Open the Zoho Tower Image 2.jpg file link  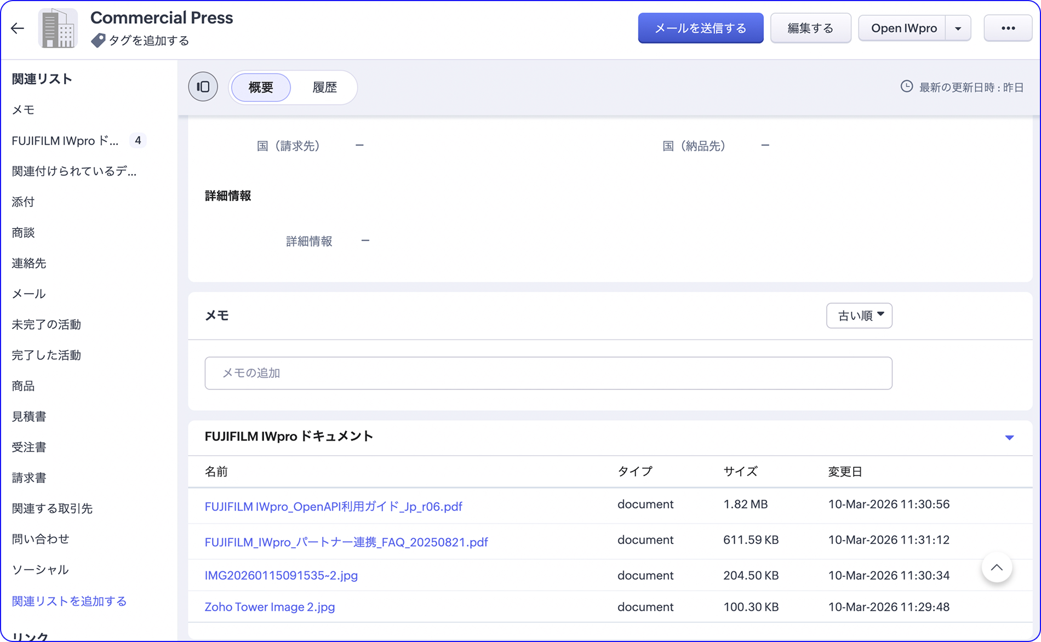pyautogui.click(x=270, y=607)
